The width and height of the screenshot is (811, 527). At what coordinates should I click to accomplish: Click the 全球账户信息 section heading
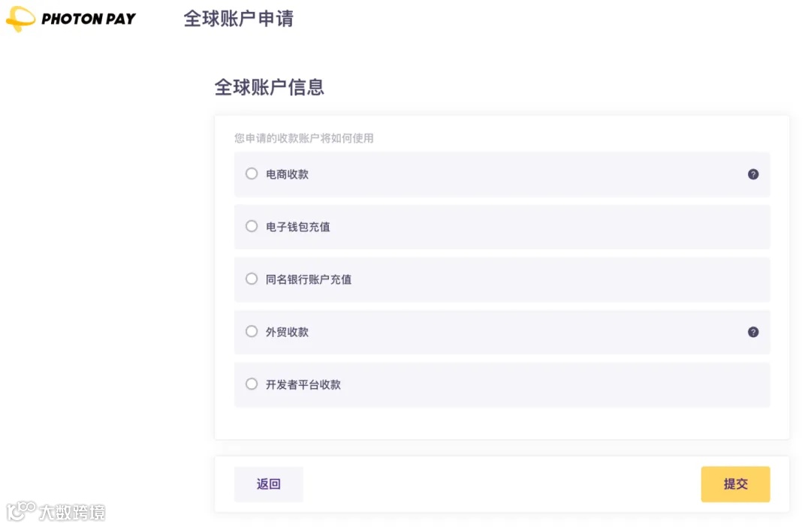point(270,87)
